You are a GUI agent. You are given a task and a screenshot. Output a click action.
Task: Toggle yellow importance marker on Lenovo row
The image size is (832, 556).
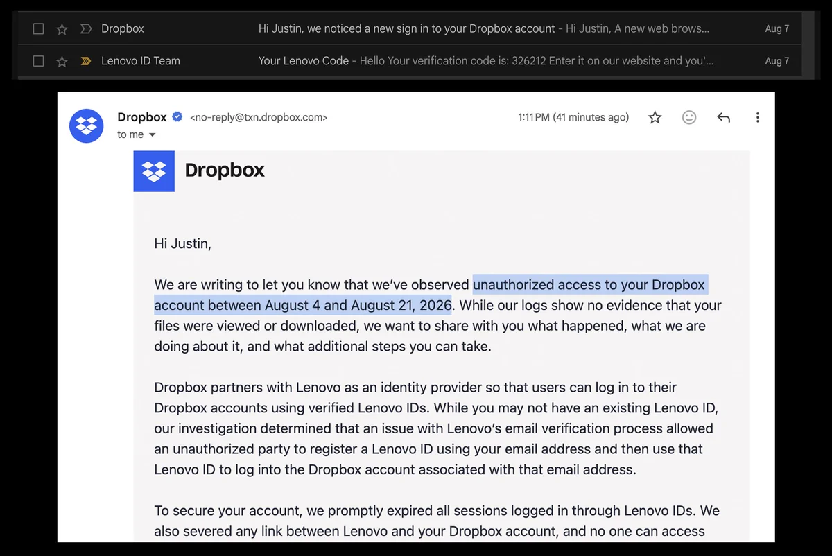pos(86,61)
